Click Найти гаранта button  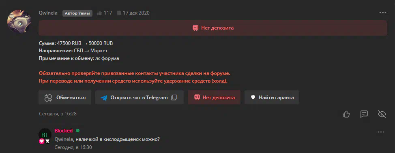click(x=272, y=97)
